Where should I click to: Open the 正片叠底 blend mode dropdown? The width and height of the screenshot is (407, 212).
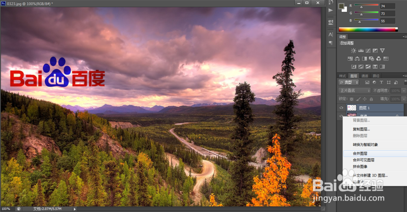pos(354,91)
